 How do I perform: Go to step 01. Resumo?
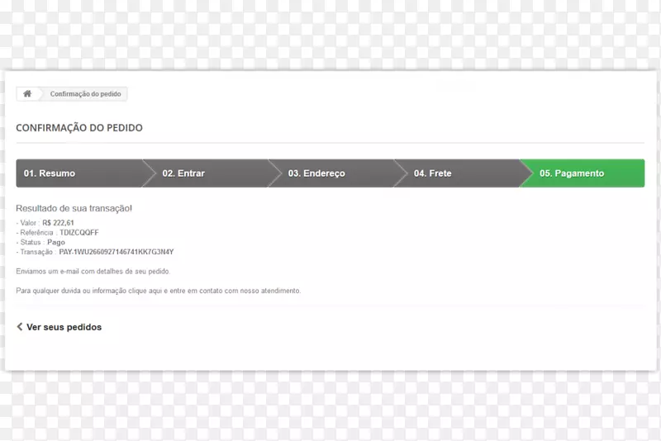pos(50,173)
